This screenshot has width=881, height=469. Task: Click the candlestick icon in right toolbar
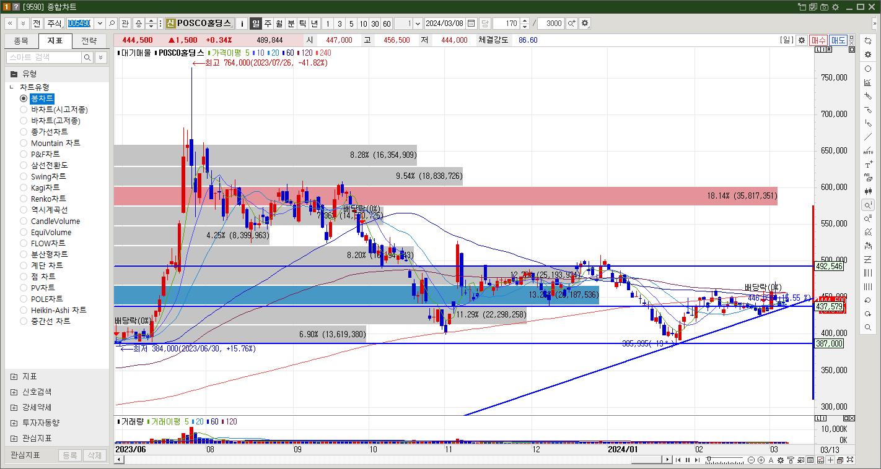[868, 192]
